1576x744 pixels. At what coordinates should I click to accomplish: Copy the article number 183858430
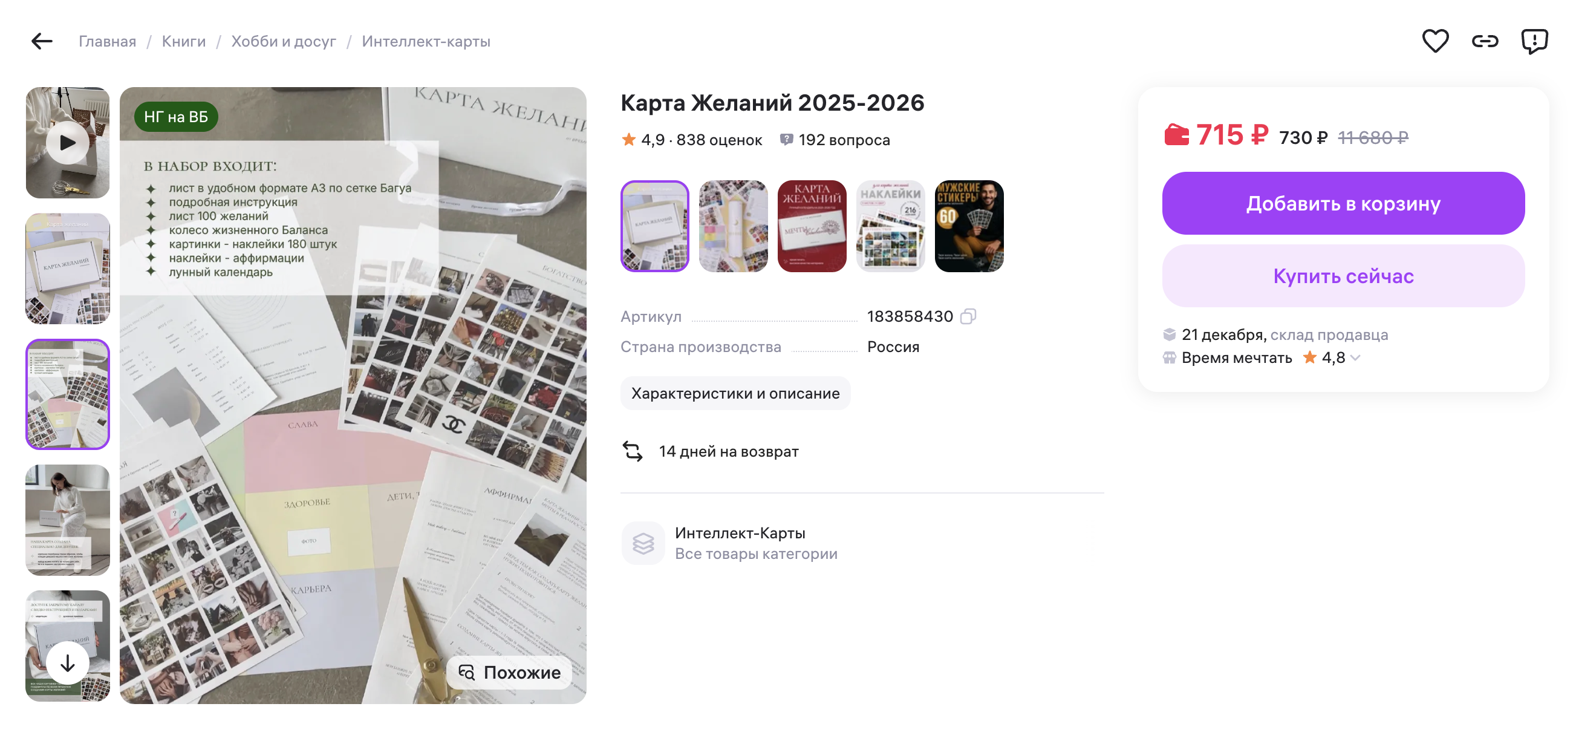pyautogui.click(x=968, y=316)
